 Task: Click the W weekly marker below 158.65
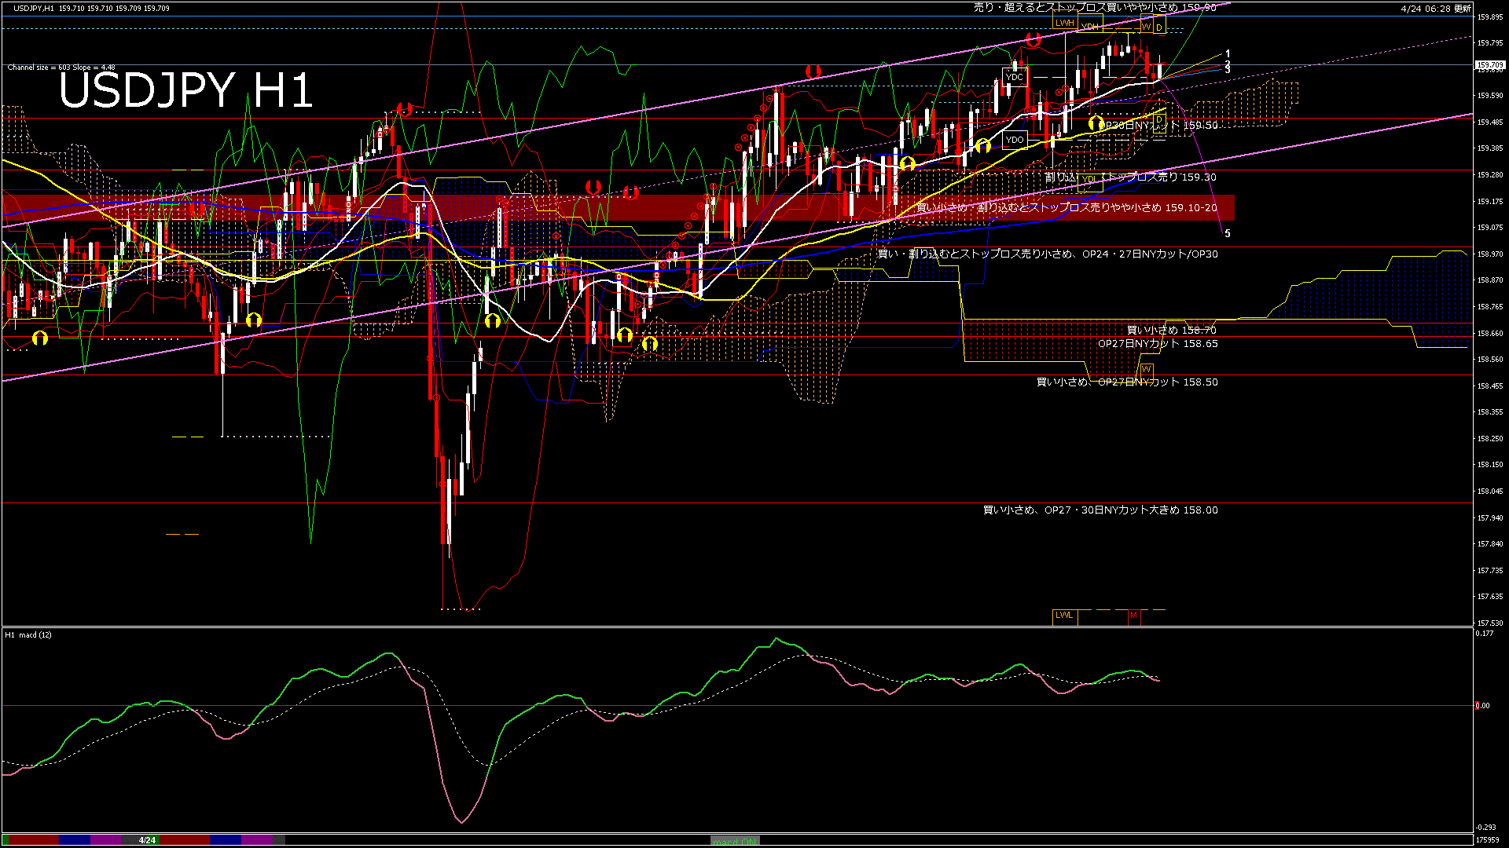click(1146, 369)
